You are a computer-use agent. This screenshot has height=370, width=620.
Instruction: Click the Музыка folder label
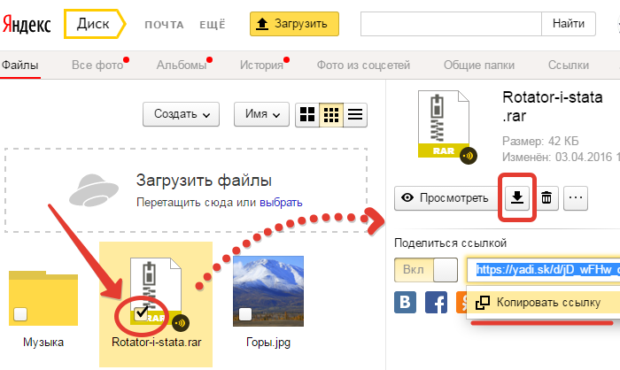pos(43,342)
